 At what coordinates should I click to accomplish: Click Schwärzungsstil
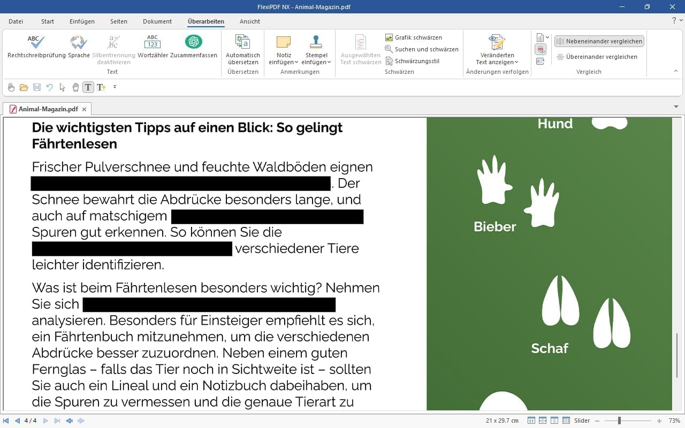[x=412, y=61]
